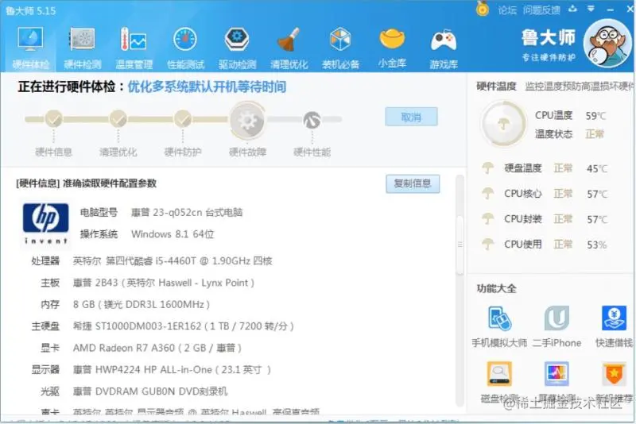Screen dimensions: 636x424
Task: Click the text 惠普 23-q052cn 台式电脑
Action: (x=187, y=212)
